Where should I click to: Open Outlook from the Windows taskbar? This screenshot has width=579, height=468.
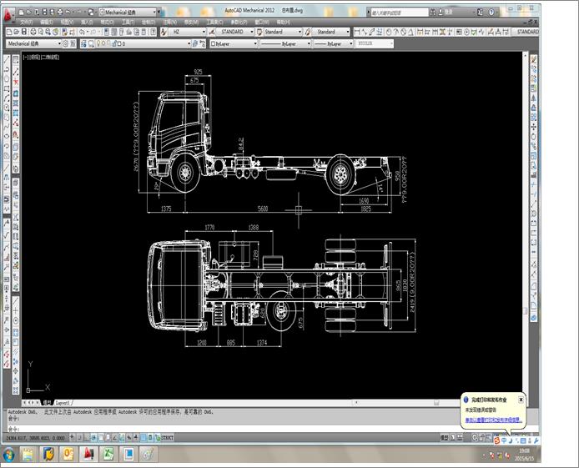point(68,455)
